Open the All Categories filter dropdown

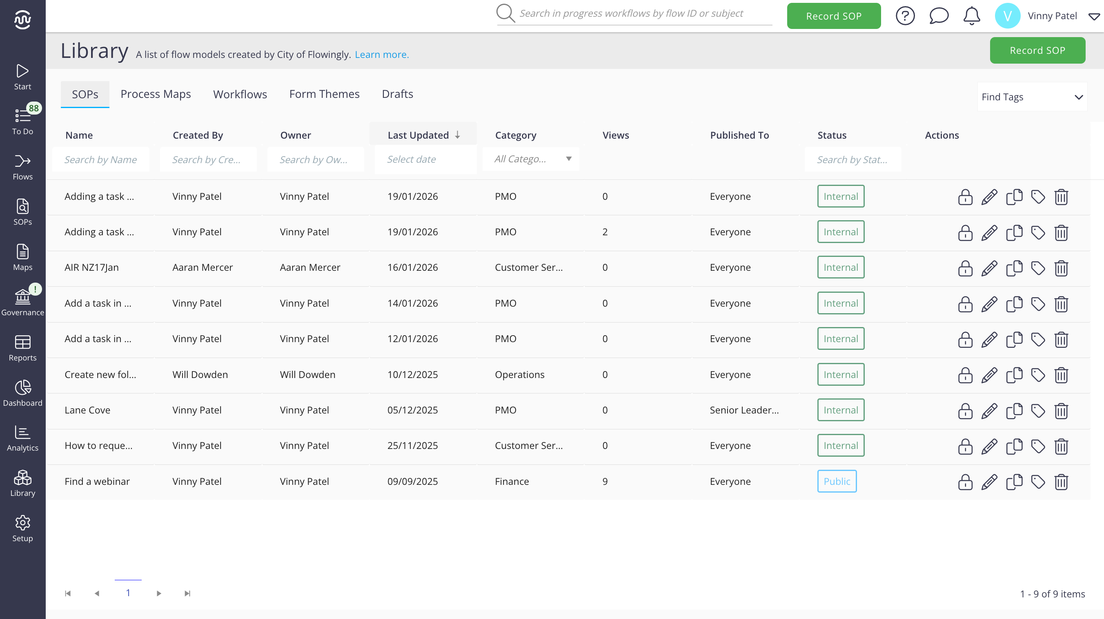(531, 159)
